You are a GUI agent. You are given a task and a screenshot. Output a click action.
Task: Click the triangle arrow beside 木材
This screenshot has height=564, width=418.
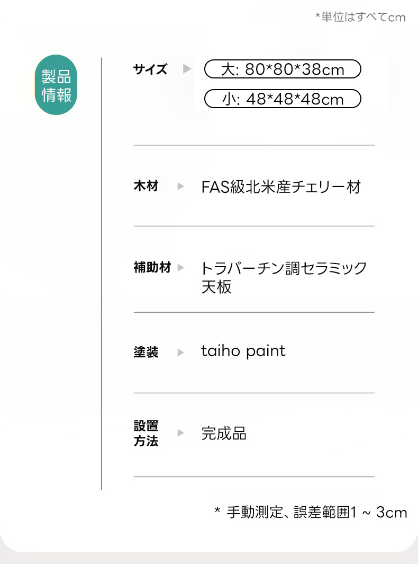pos(181,187)
